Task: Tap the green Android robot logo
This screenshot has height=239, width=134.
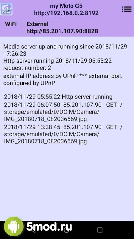Action: point(14,227)
